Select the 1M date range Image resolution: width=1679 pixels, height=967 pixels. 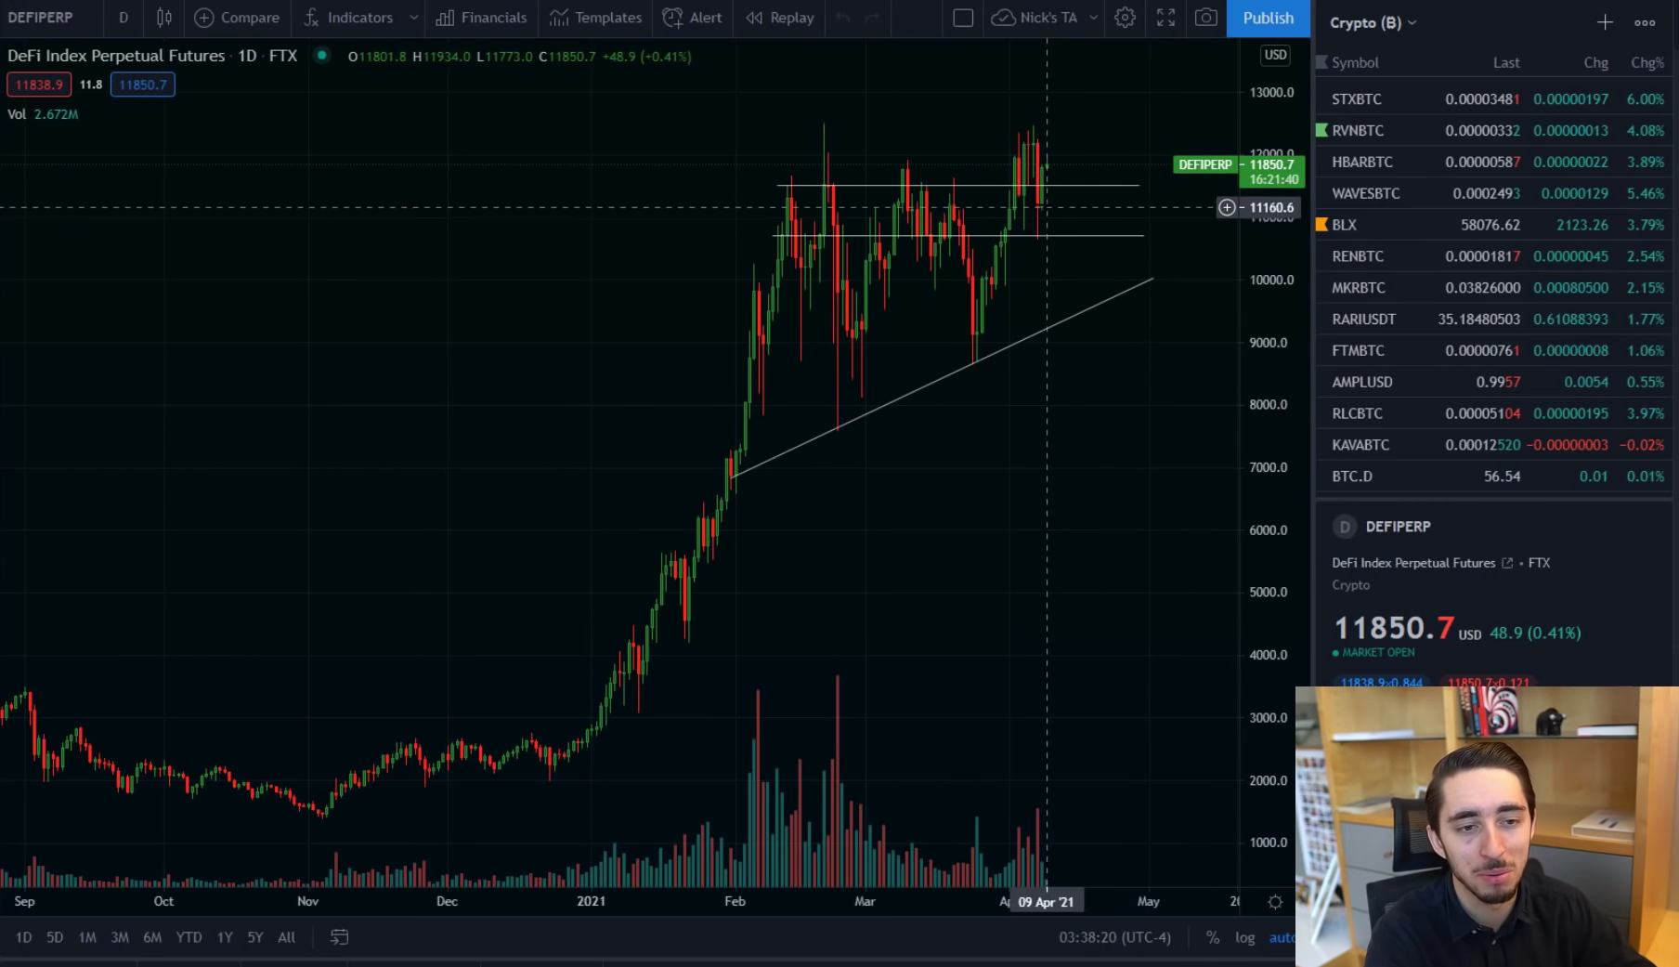click(87, 937)
